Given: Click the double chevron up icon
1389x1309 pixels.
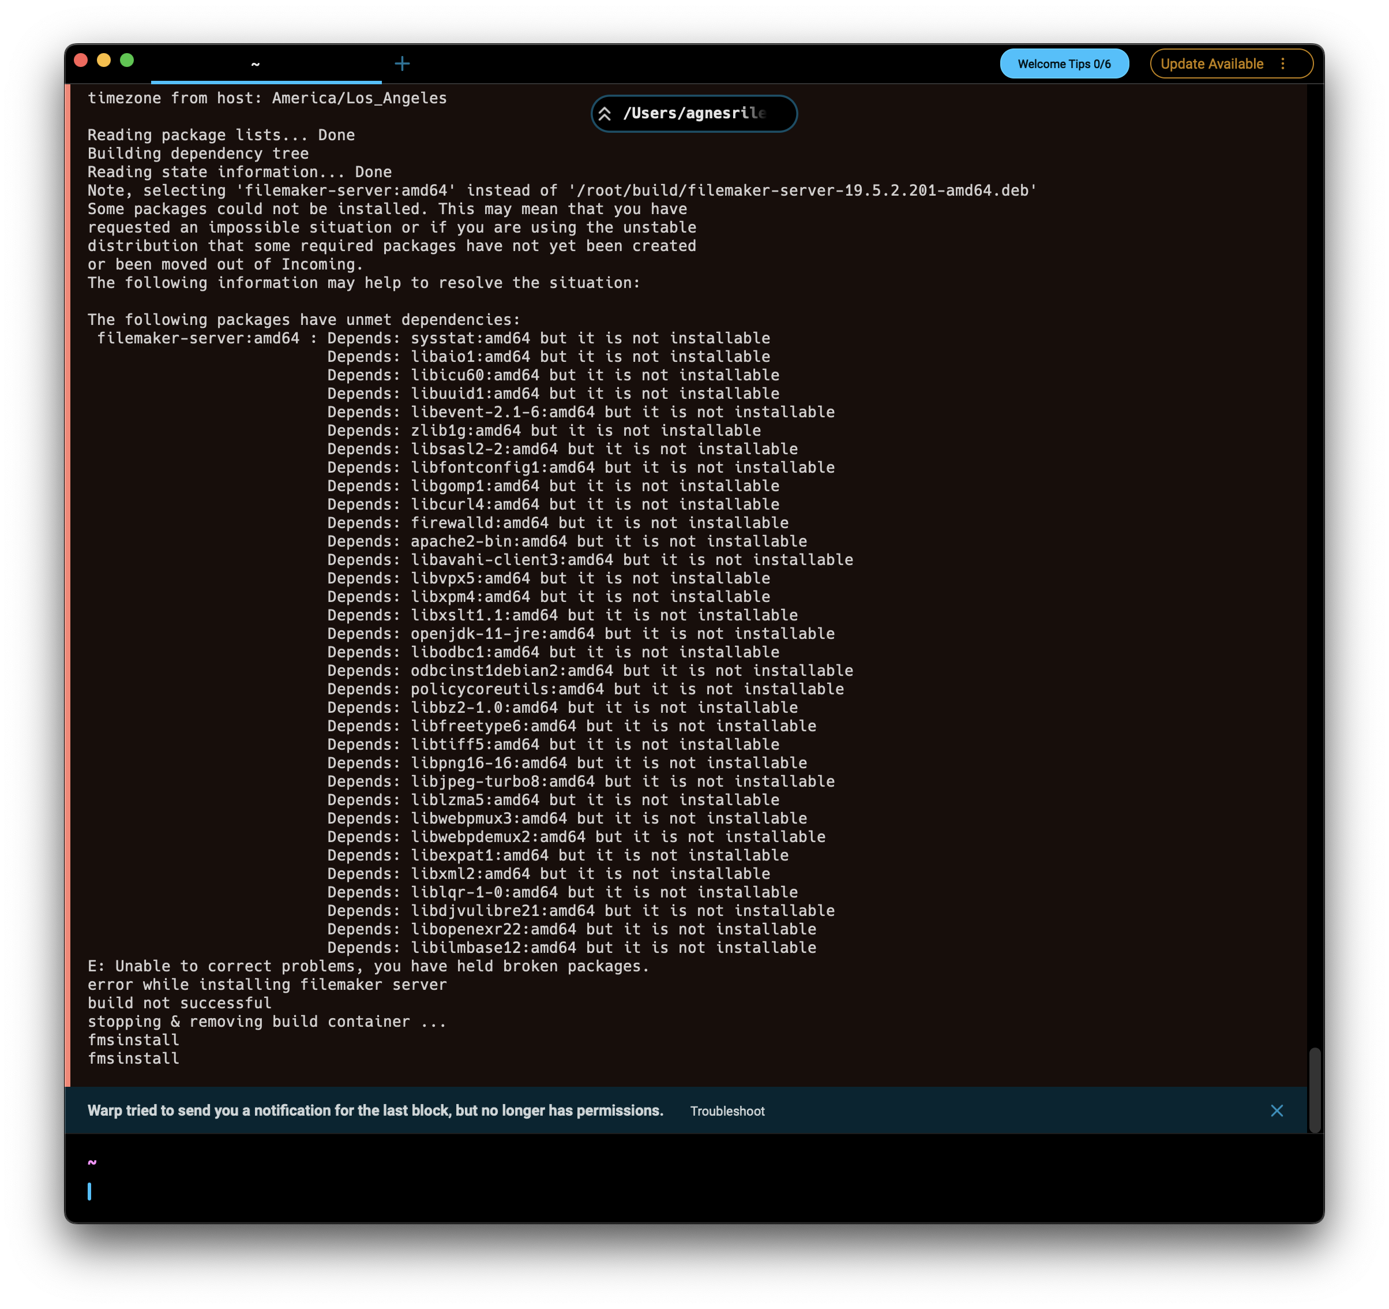Looking at the screenshot, I should click(605, 113).
